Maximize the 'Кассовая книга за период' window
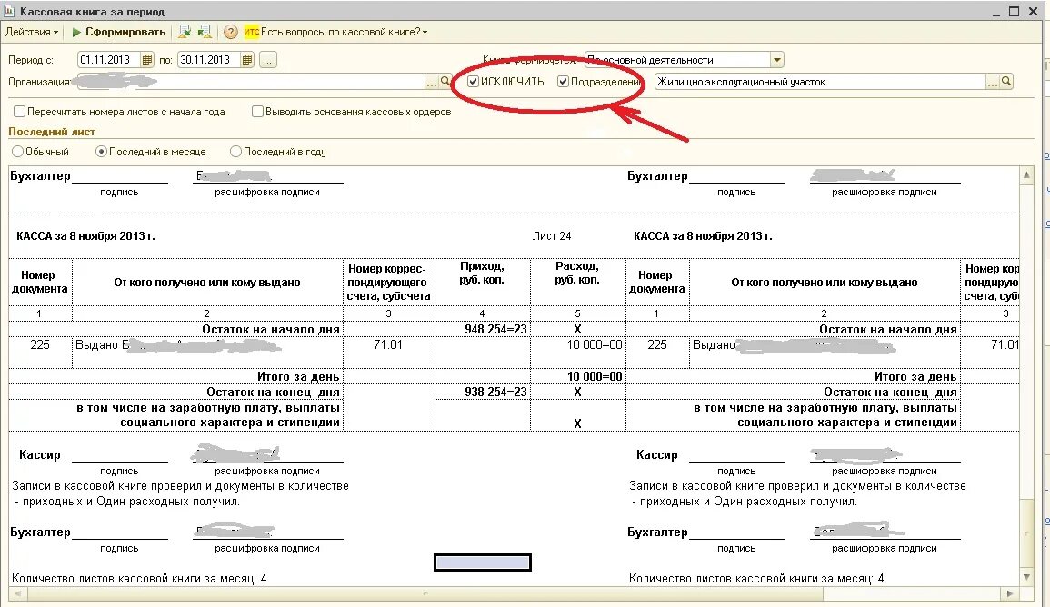Screen dimensions: 1050x607 [x=1014, y=12]
